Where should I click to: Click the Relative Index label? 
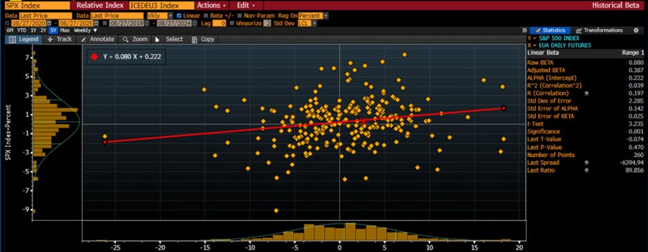(100, 6)
